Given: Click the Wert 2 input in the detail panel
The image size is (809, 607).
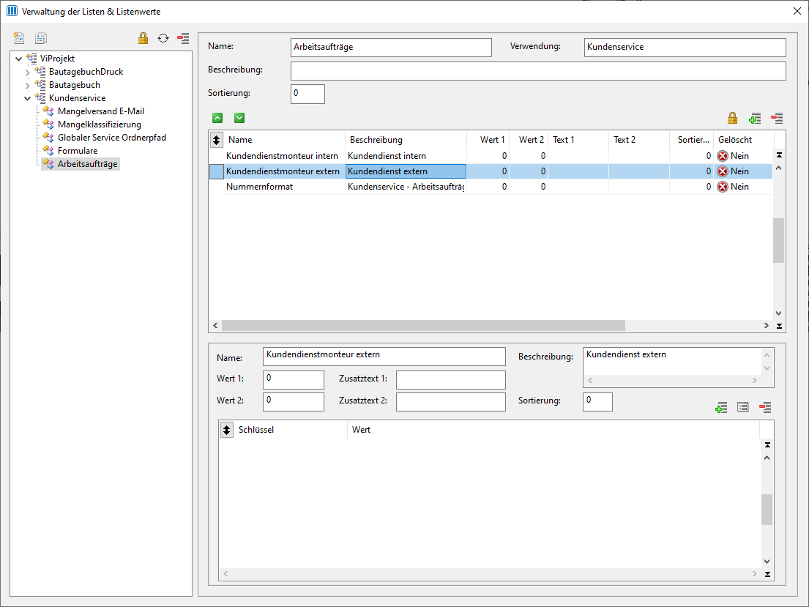Looking at the screenshot, I should pos(293,401).
